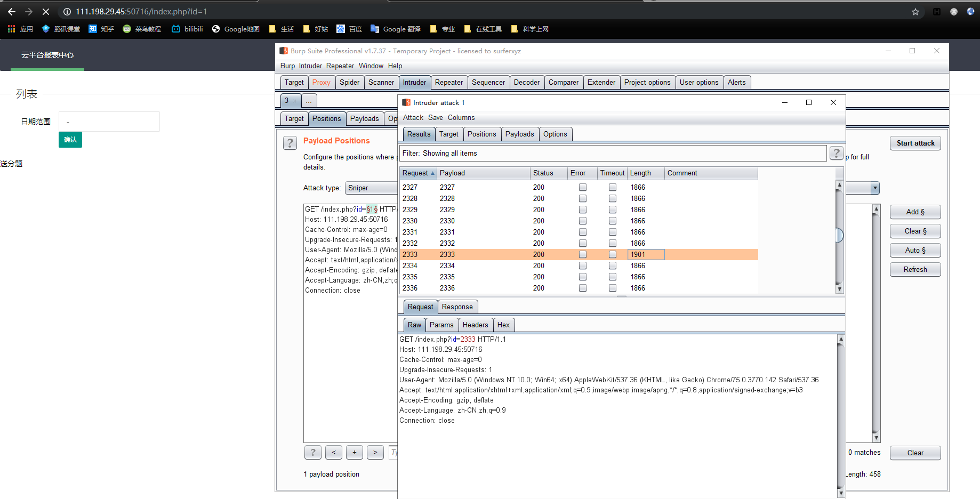
Task: Open the Attack menu
Action: coord(413,117)
